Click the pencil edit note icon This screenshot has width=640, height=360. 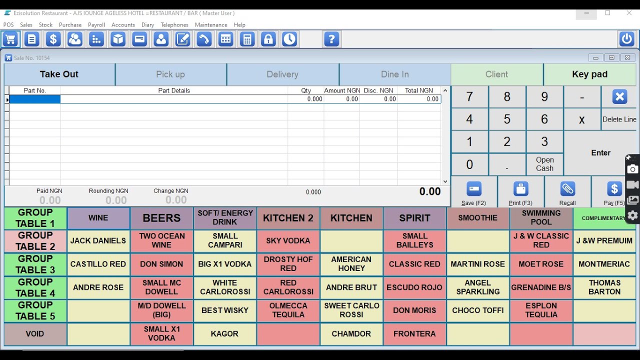click(182, 39)
